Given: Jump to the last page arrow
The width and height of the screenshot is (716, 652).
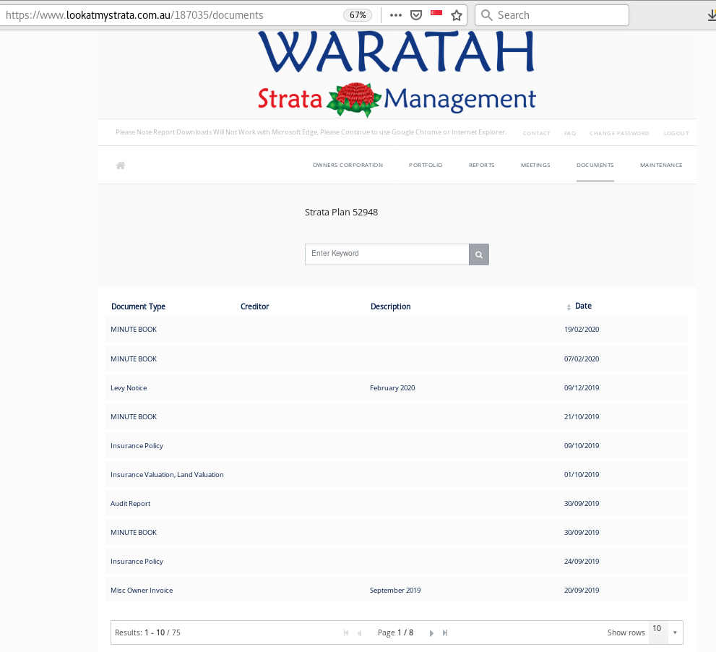Looking at the screenshot, I should click(445, 632).
